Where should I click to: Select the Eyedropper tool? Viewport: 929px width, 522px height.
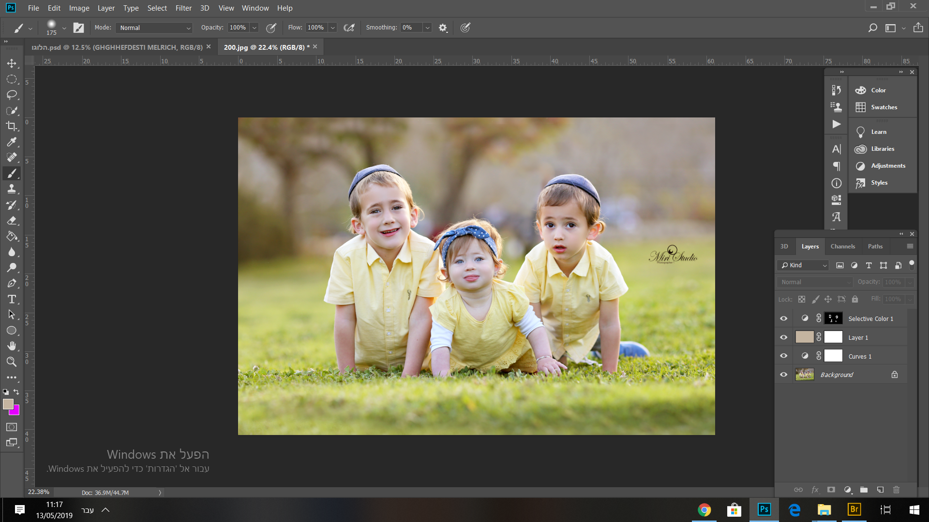click(x=12, y=142)
